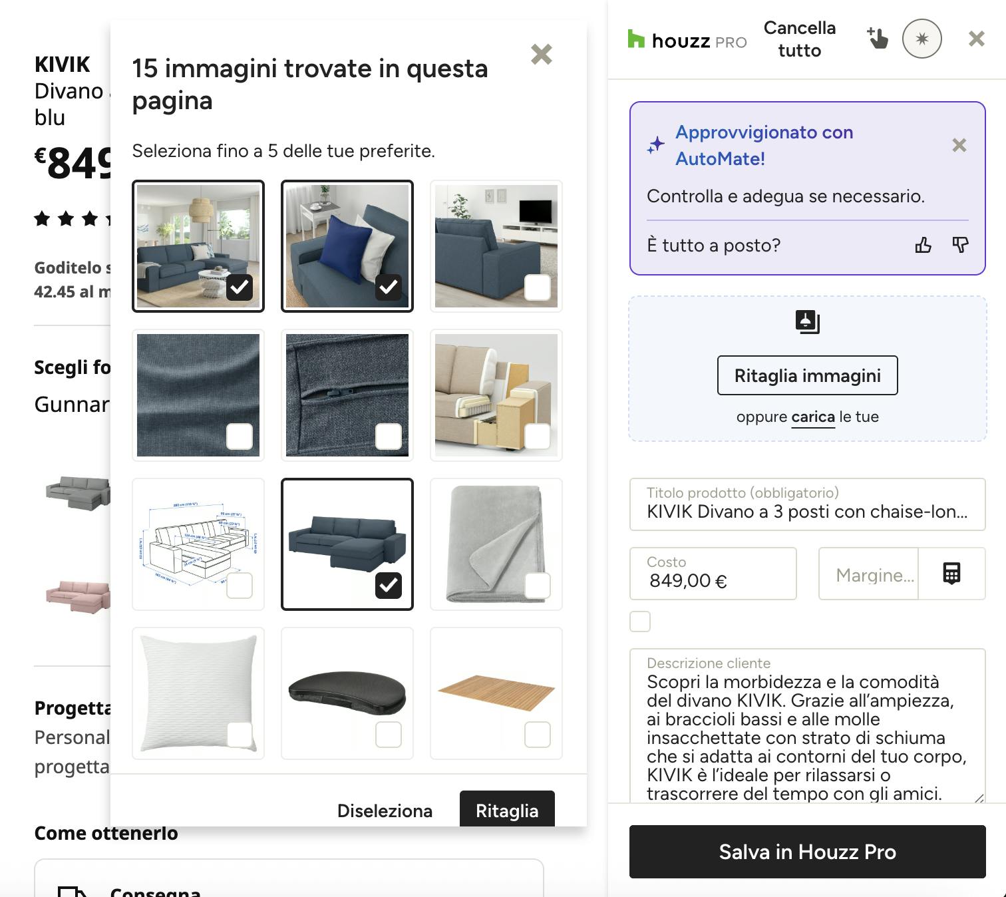Uncheck the living room sofa image

coord(239,287)
